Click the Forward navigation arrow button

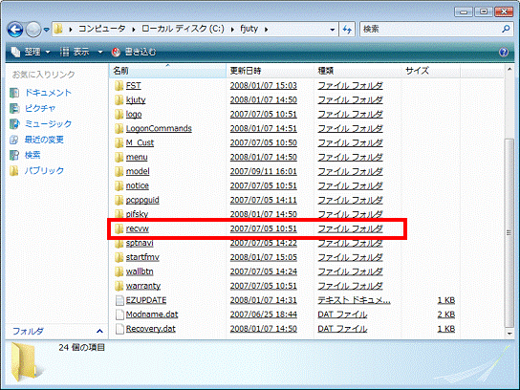(x=32, y=30)
